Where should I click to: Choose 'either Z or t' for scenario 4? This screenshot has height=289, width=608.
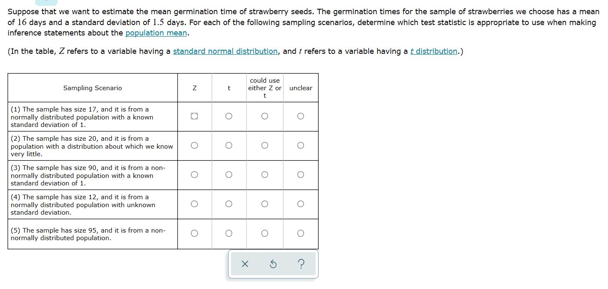[265, 204]
